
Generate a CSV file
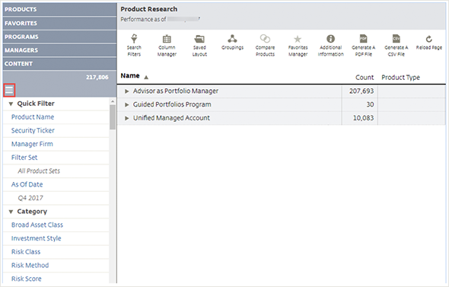(x=396, y=45)
